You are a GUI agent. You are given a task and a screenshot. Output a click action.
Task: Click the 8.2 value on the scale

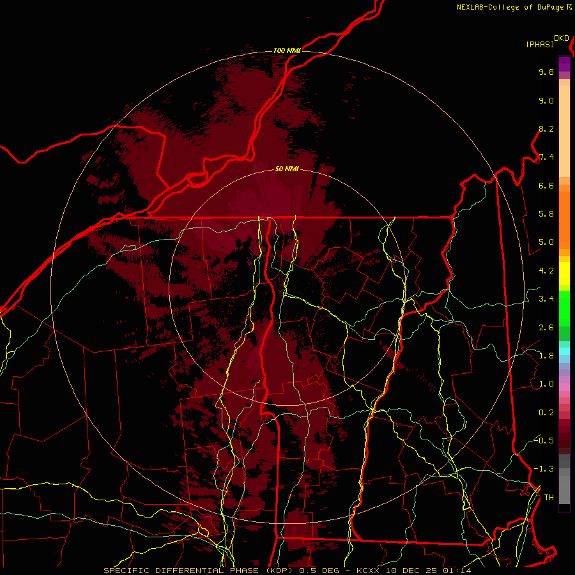546,128
